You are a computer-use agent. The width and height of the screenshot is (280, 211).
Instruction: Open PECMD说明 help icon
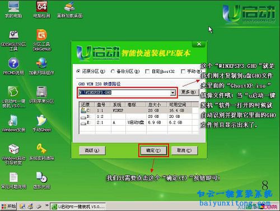coord(13,66)
